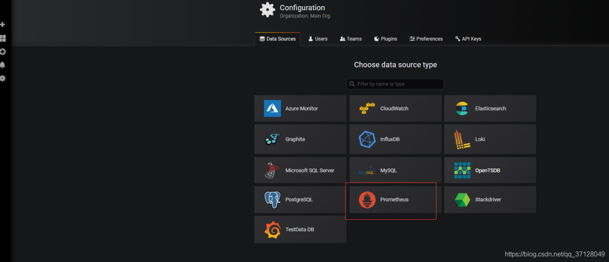Click the Elasticsearch logo icon
Image resolution: width=609 pixels, height=262 pixels.
(462, 108)
